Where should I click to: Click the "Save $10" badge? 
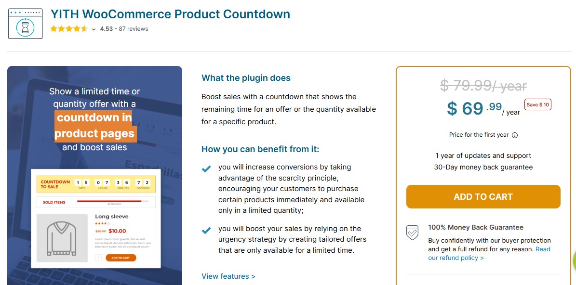point(537,104)
